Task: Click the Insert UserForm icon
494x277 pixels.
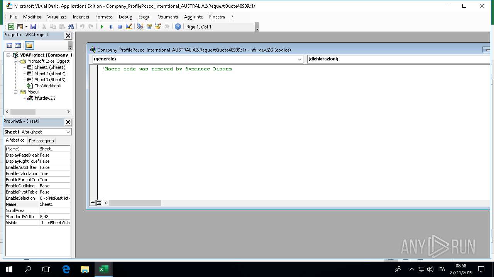Action: point(20,27)
